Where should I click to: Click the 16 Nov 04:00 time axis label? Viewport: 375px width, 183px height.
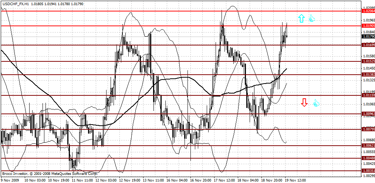pos(177,180)
